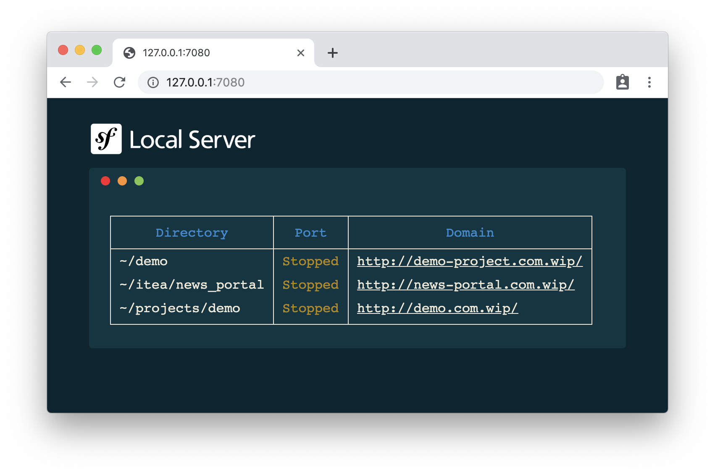
Task: Open a new tab with the plus icon
Action: click(x=333, y=53)
